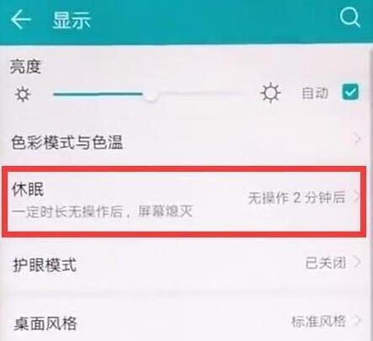Click the 已关闭 status text
Image resolution: width=373 pixels, height=341 pixels.
326,264
